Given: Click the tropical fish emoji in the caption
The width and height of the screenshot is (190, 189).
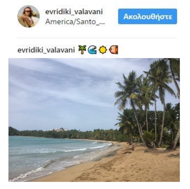Looking at the screenshot, I should click(114, 50).
